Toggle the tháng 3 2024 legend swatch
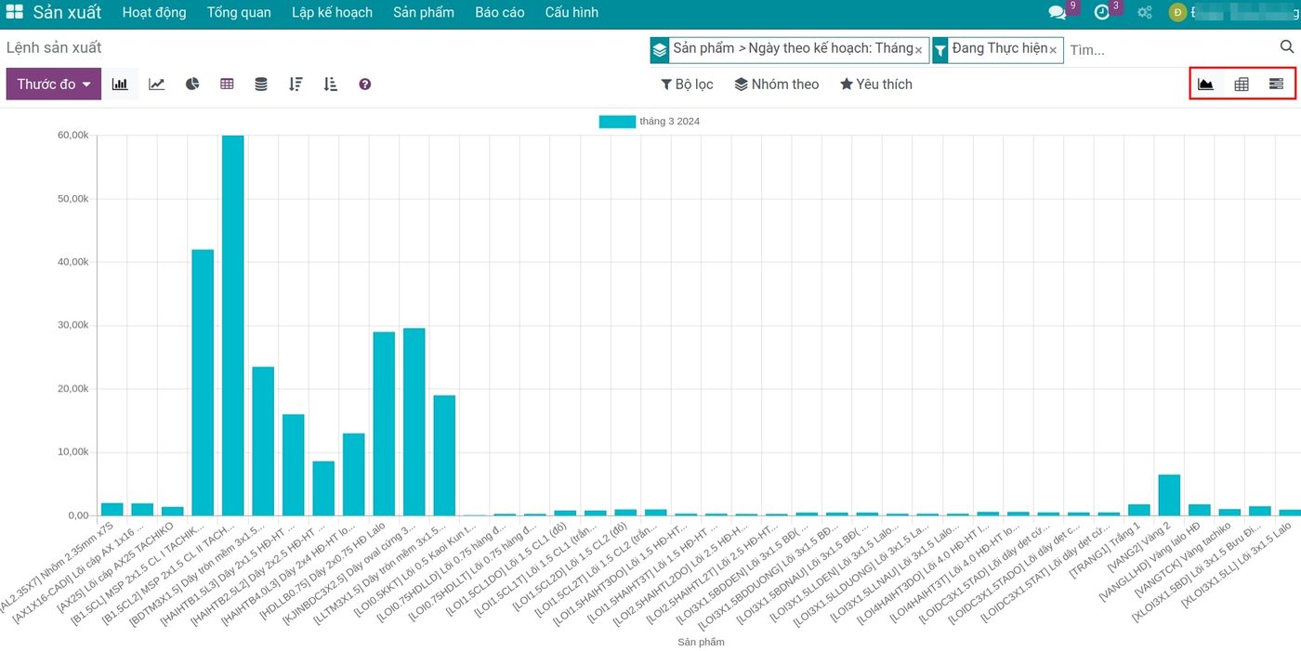Image resolution: width=1301 pixels, height=651 pixels. pos(617,122)
